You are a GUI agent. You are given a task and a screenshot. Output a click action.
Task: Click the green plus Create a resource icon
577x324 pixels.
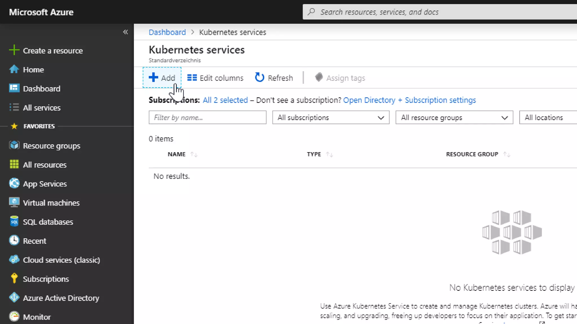[x=14, y=51]
